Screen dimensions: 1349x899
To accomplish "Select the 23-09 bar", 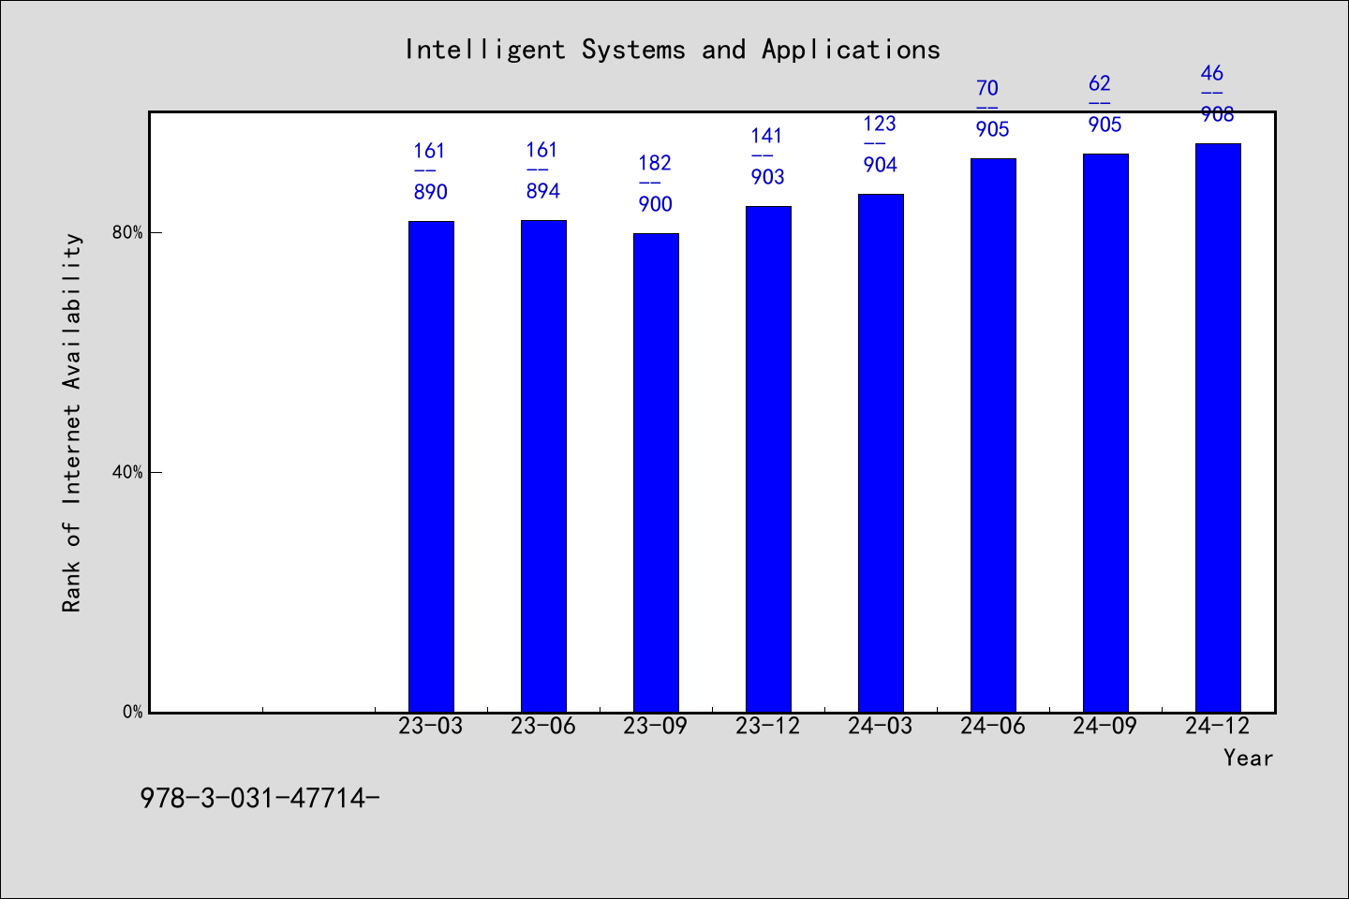I will pos(656,473).
